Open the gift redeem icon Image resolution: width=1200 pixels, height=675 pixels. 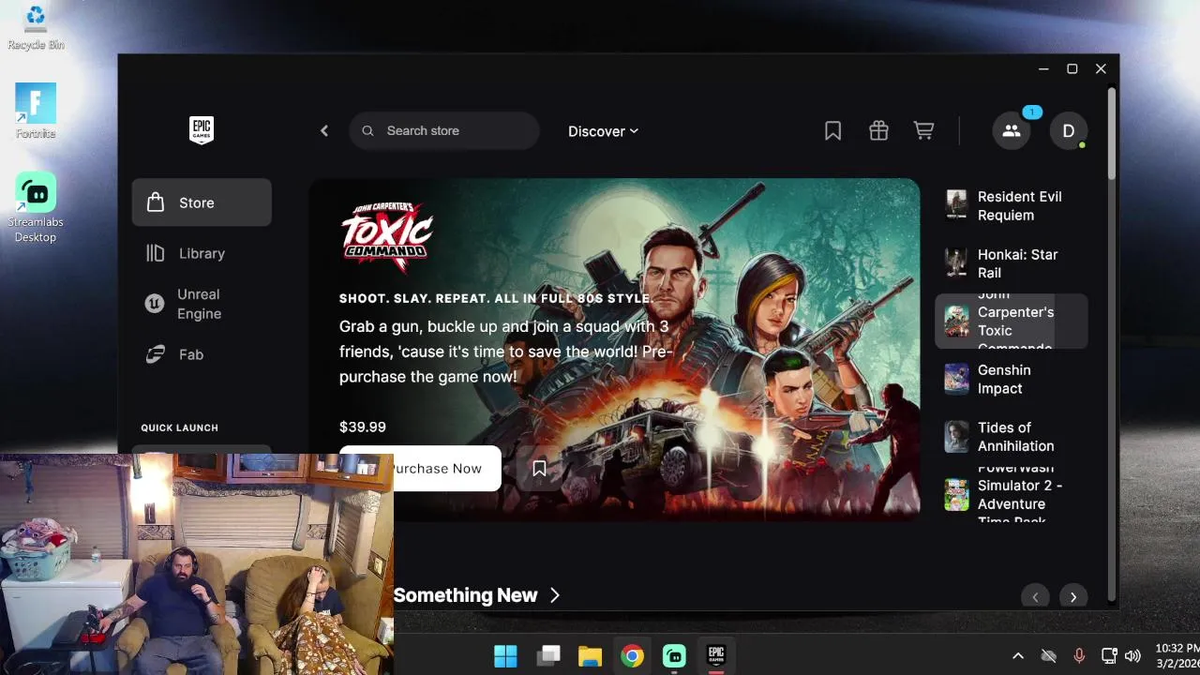click(x=878, y=131)
